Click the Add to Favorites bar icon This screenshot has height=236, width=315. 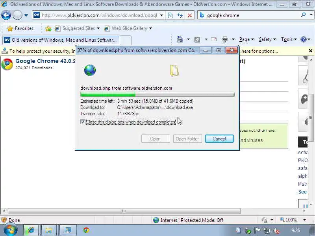[x=48, y=28]
